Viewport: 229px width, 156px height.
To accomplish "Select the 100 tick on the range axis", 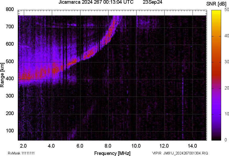I will coord(10,131).
